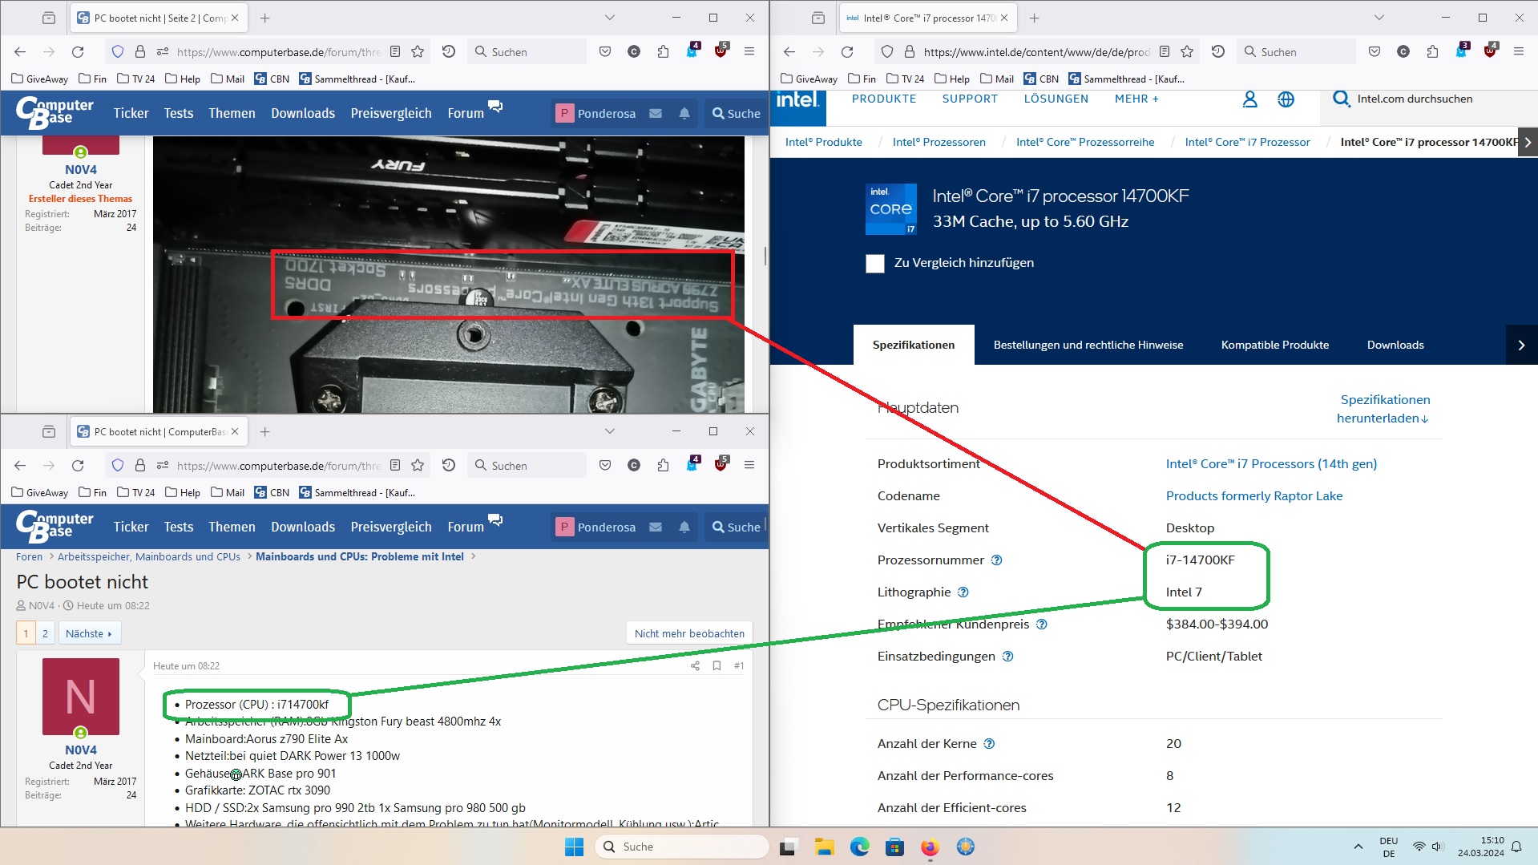Expand Intel breadcrumb with right chevron
The image size is (1538, 865).
coord(1528,142)
